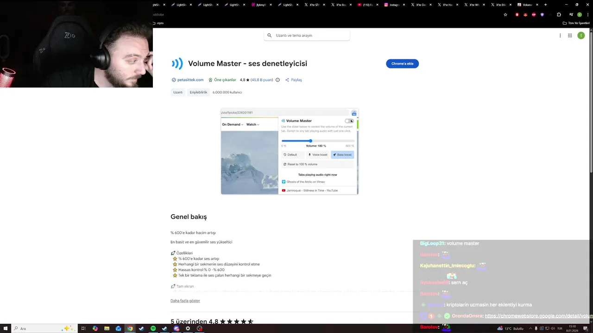This screenshot has height=333, width=593.
Task: Switch to the YouTube (110) tab
Action: [x=367, y=5]
